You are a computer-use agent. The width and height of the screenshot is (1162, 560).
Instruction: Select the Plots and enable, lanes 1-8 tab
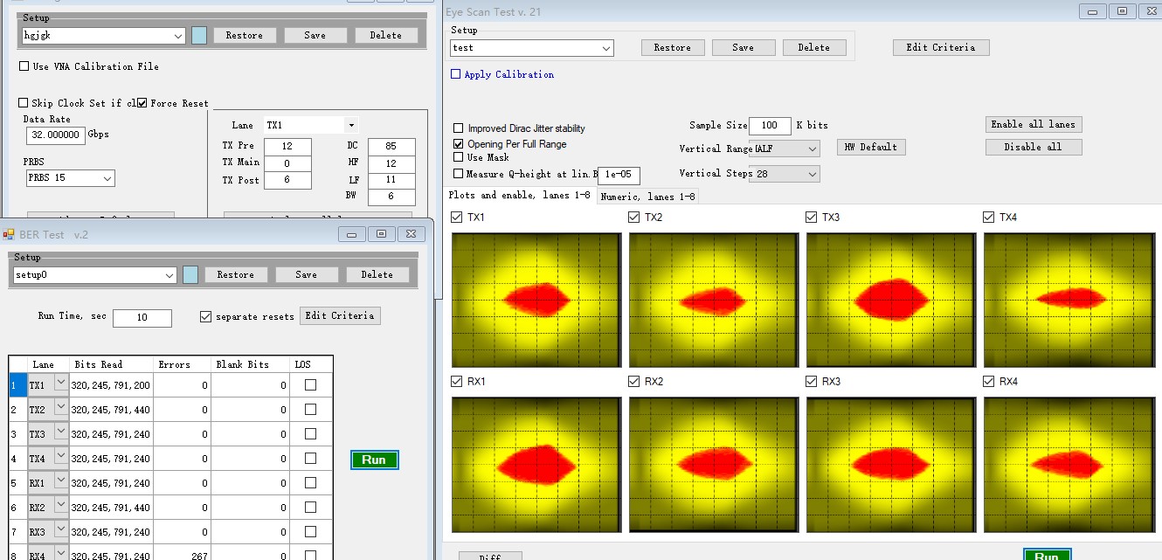[519, 196]
